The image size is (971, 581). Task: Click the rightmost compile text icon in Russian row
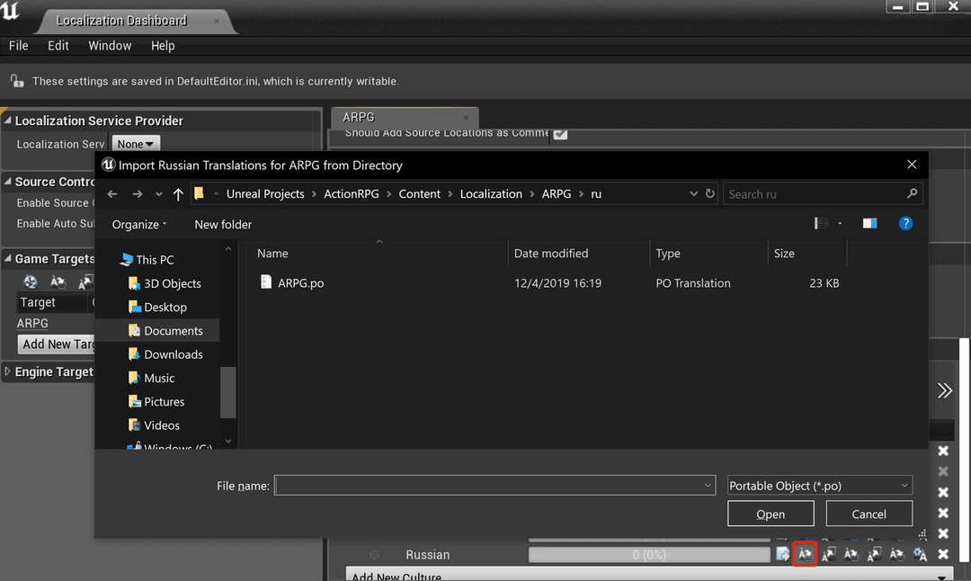pyautogui.click(x=920, y=555)
